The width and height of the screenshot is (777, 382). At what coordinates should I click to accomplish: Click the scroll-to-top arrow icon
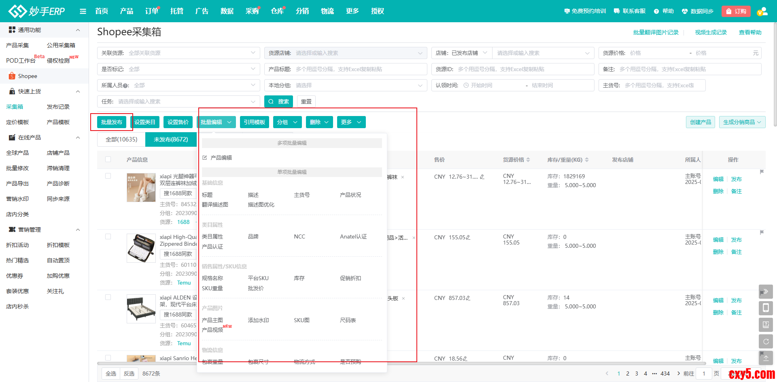tap(766, 358)
